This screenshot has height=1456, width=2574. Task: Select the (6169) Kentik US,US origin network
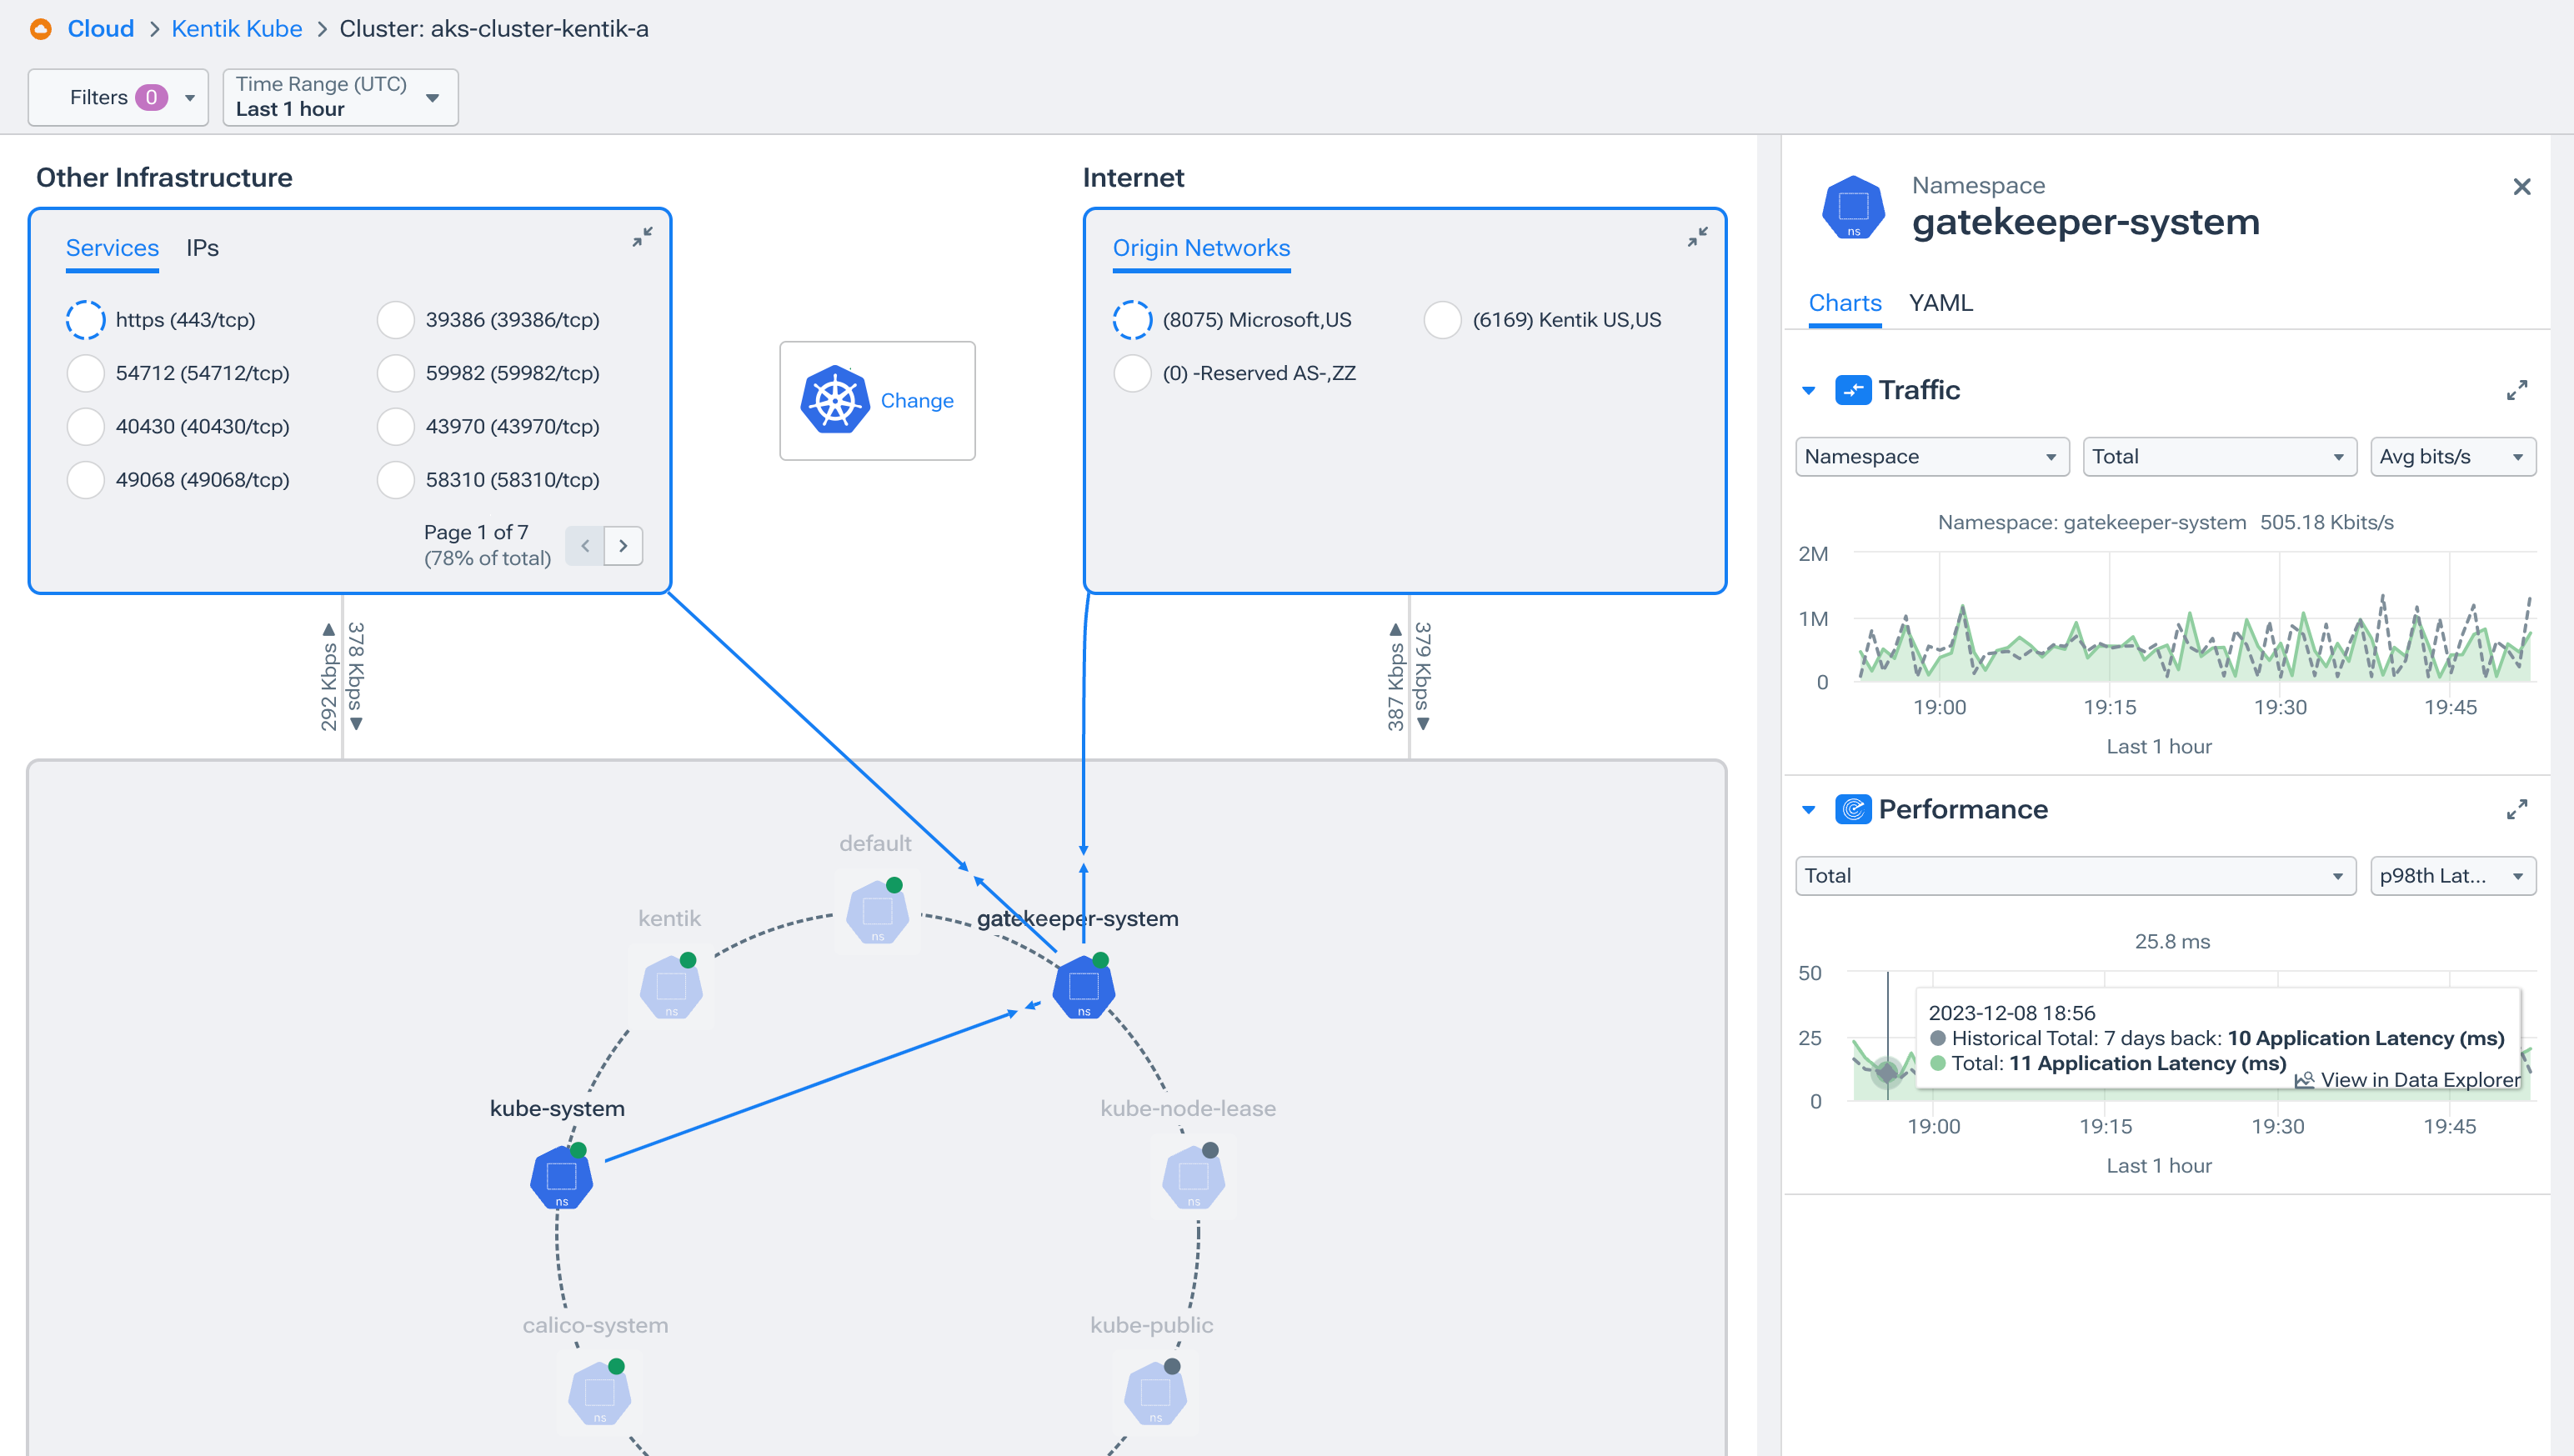[x=1442, y=320]
